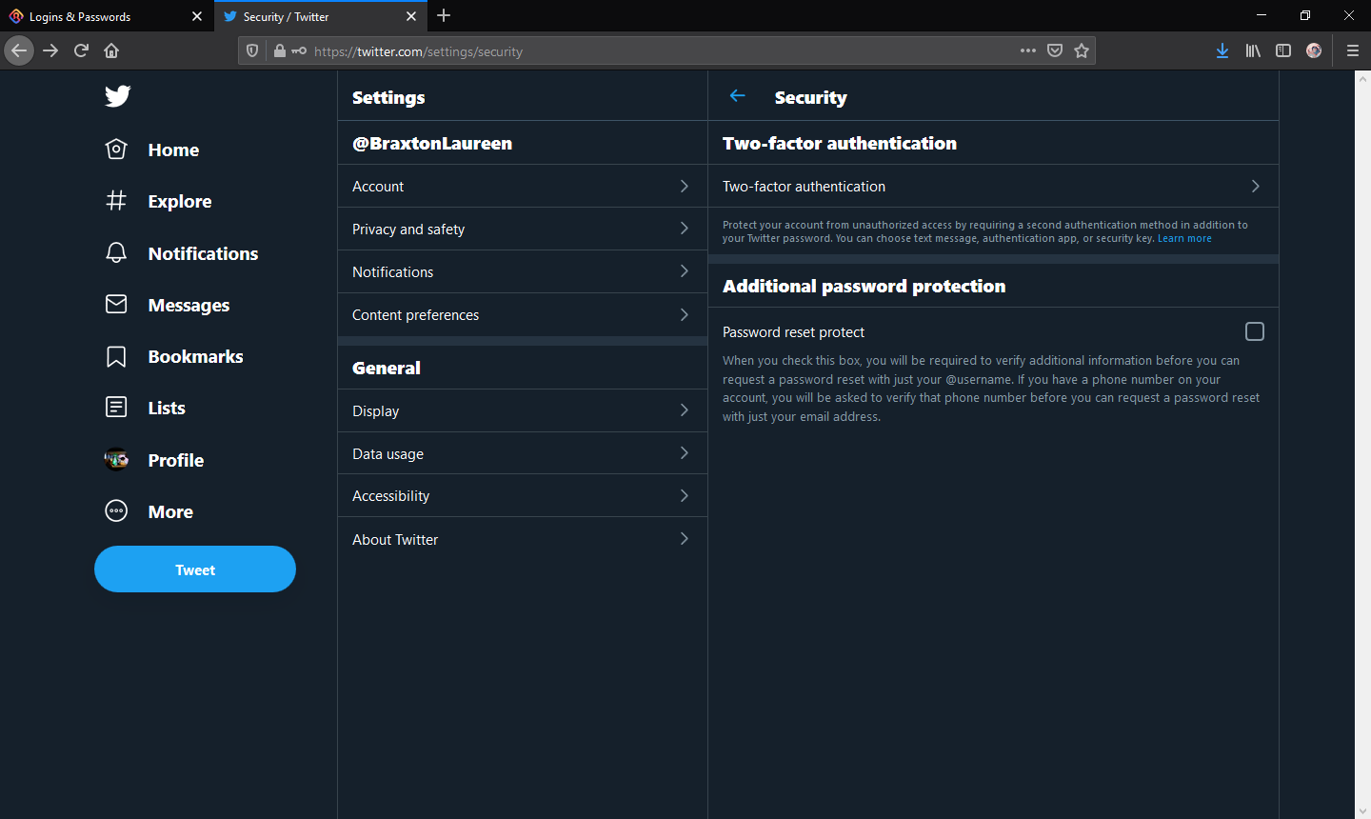
Task: Click Learn more link
Action: click(1184, 238)
